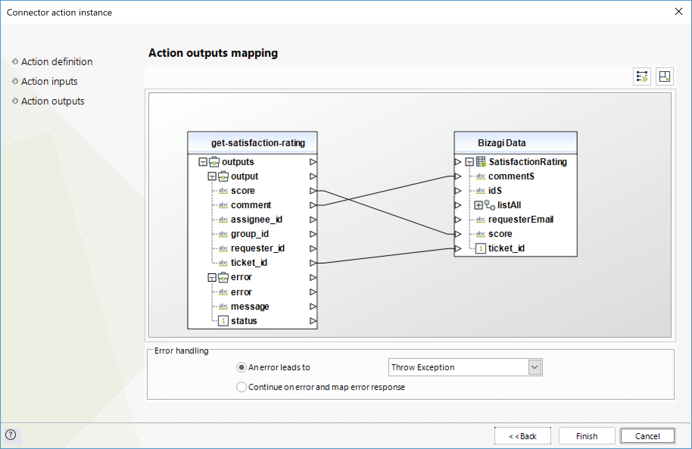692x449 pixels.
Task: Select the requester_id source field
Action: (258, 248)
